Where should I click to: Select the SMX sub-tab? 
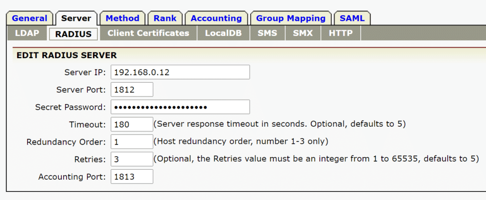coord(303,34)
